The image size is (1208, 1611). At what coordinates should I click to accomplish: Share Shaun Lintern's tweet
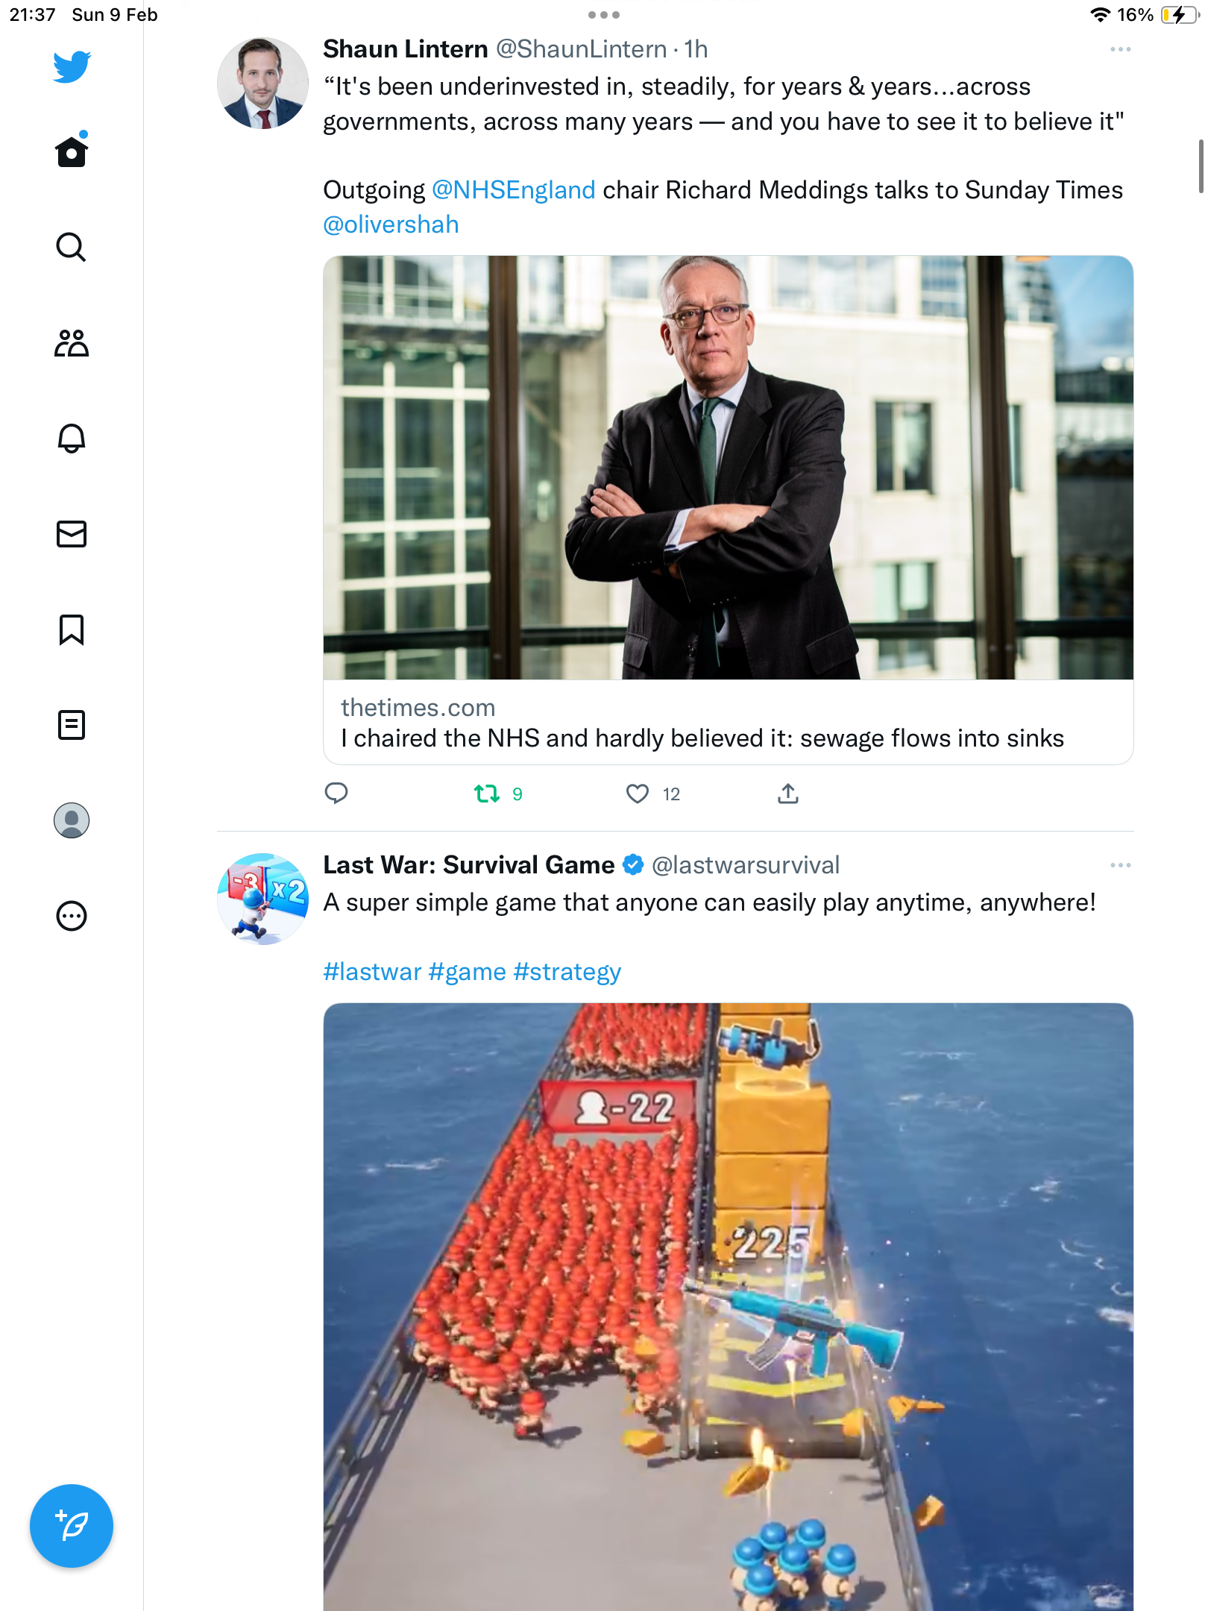(788, 794)
